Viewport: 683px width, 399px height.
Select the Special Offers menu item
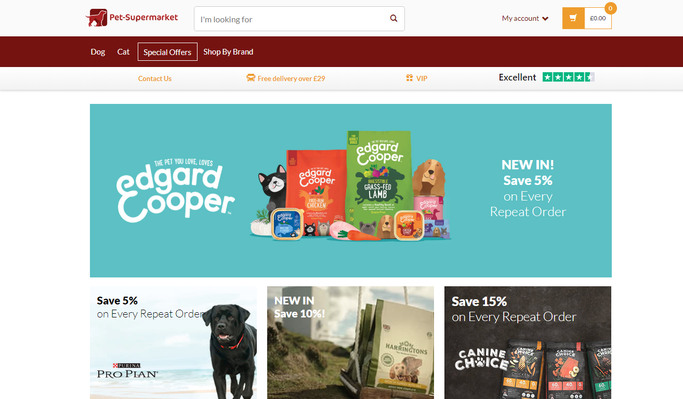[167, 52]
